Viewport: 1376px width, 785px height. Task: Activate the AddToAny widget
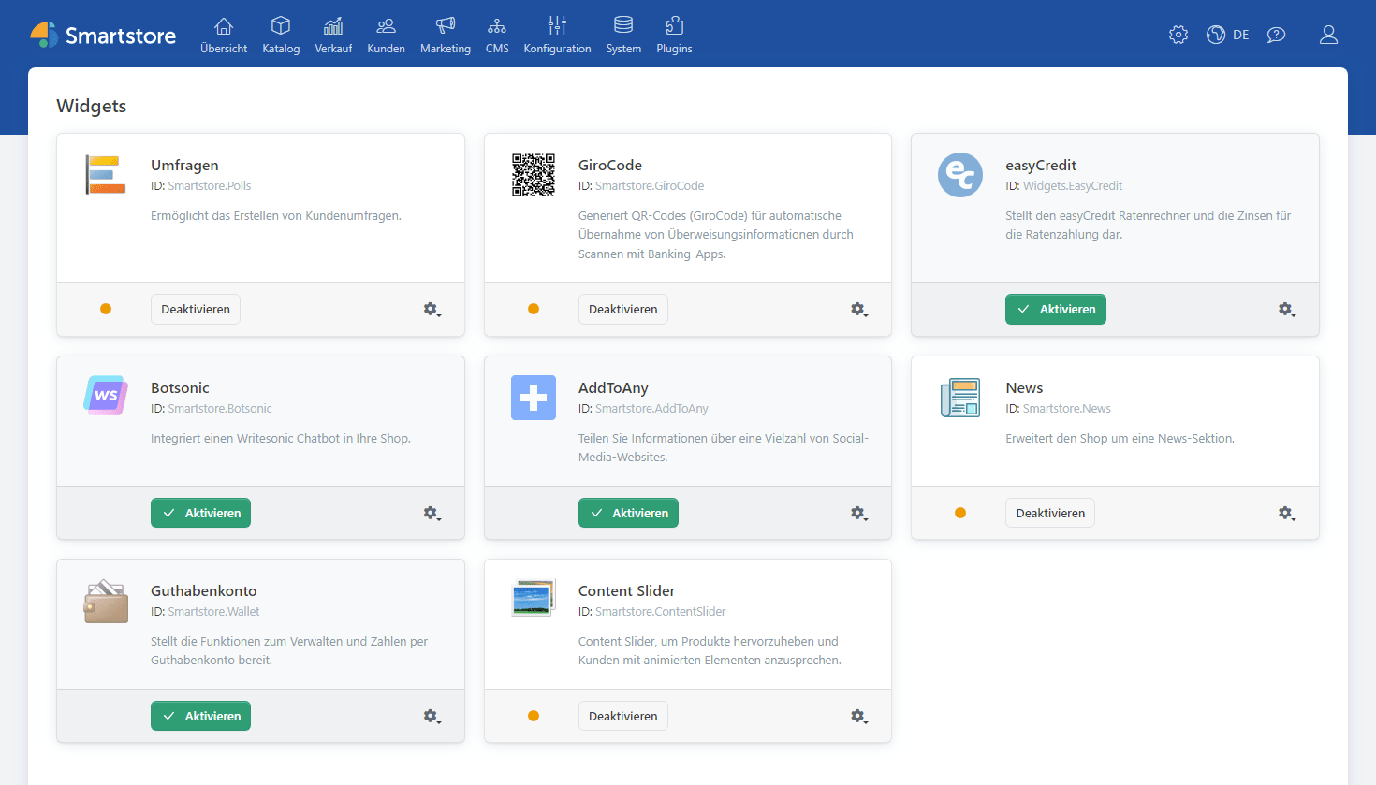(628, 514)
